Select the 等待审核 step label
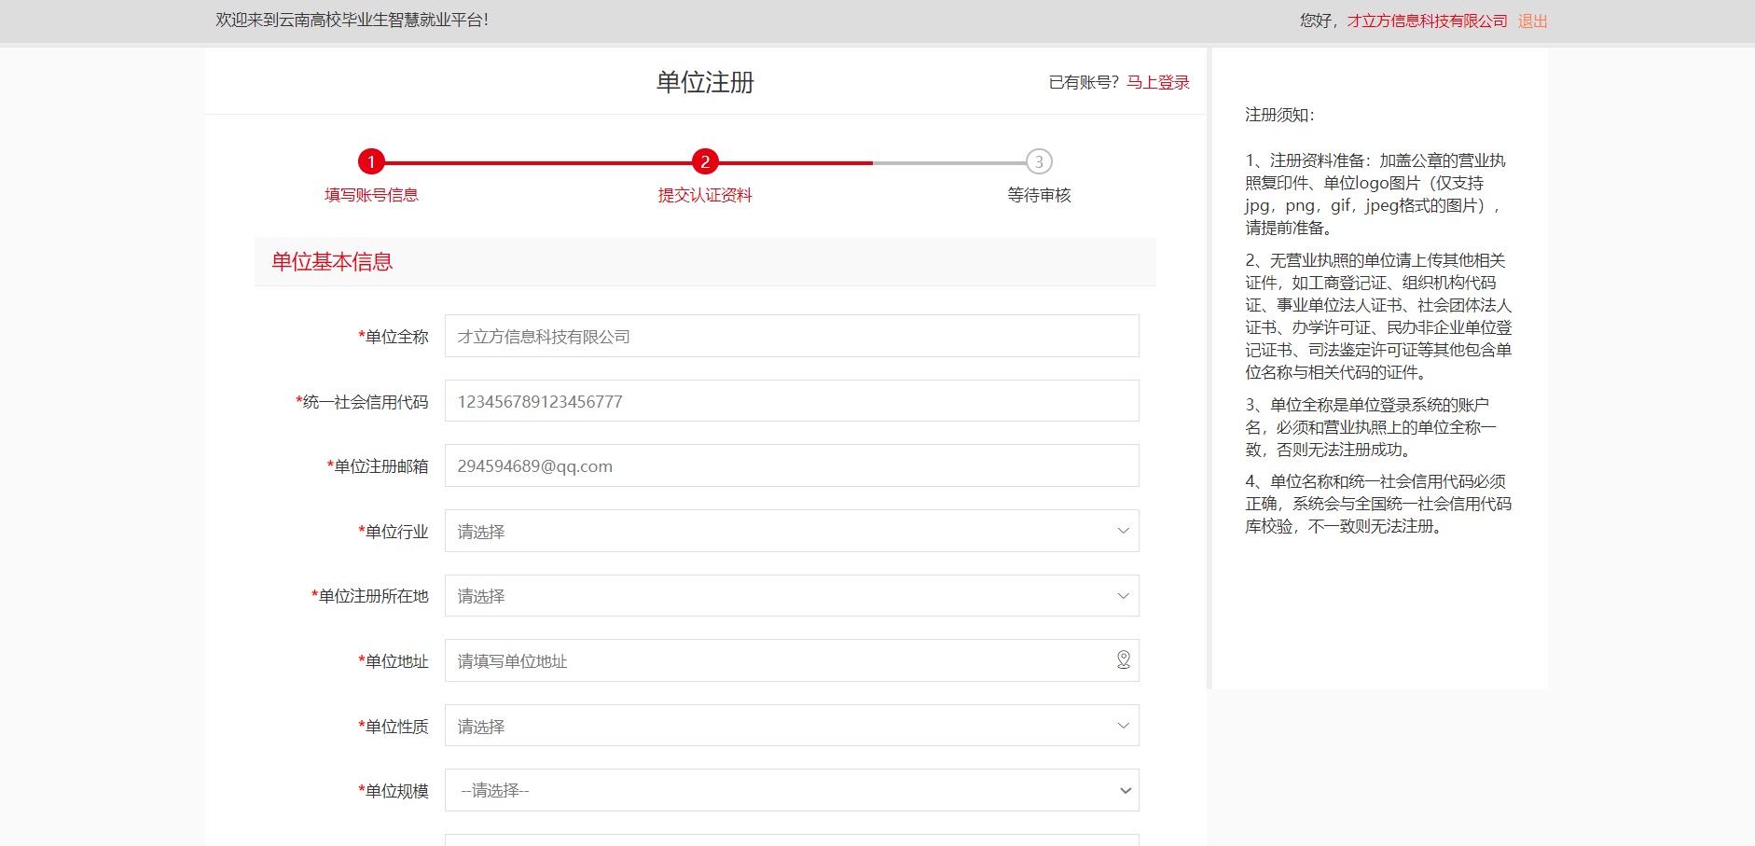Screen dimensions: 1755x846 click(x=1039, y=195)
